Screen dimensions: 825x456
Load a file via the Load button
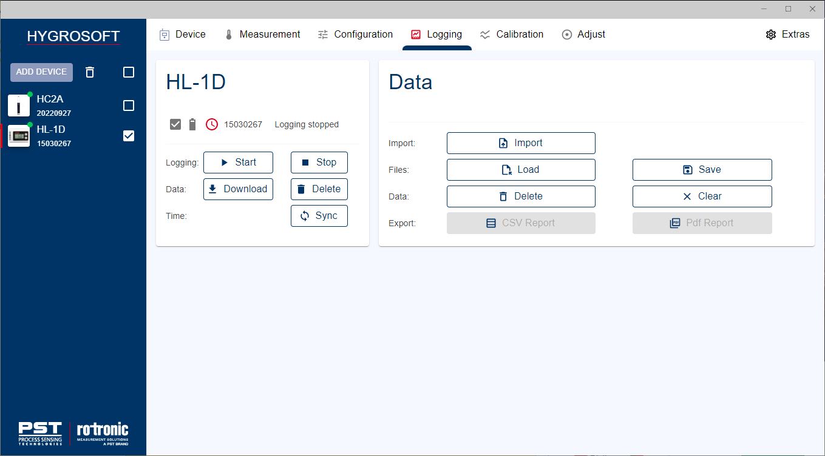[521, 170]
